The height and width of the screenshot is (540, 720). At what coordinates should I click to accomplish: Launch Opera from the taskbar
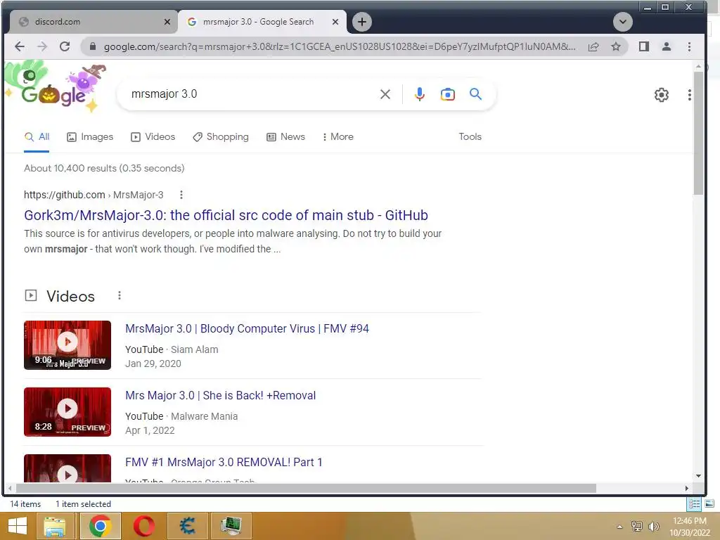[x=143, y=526]
